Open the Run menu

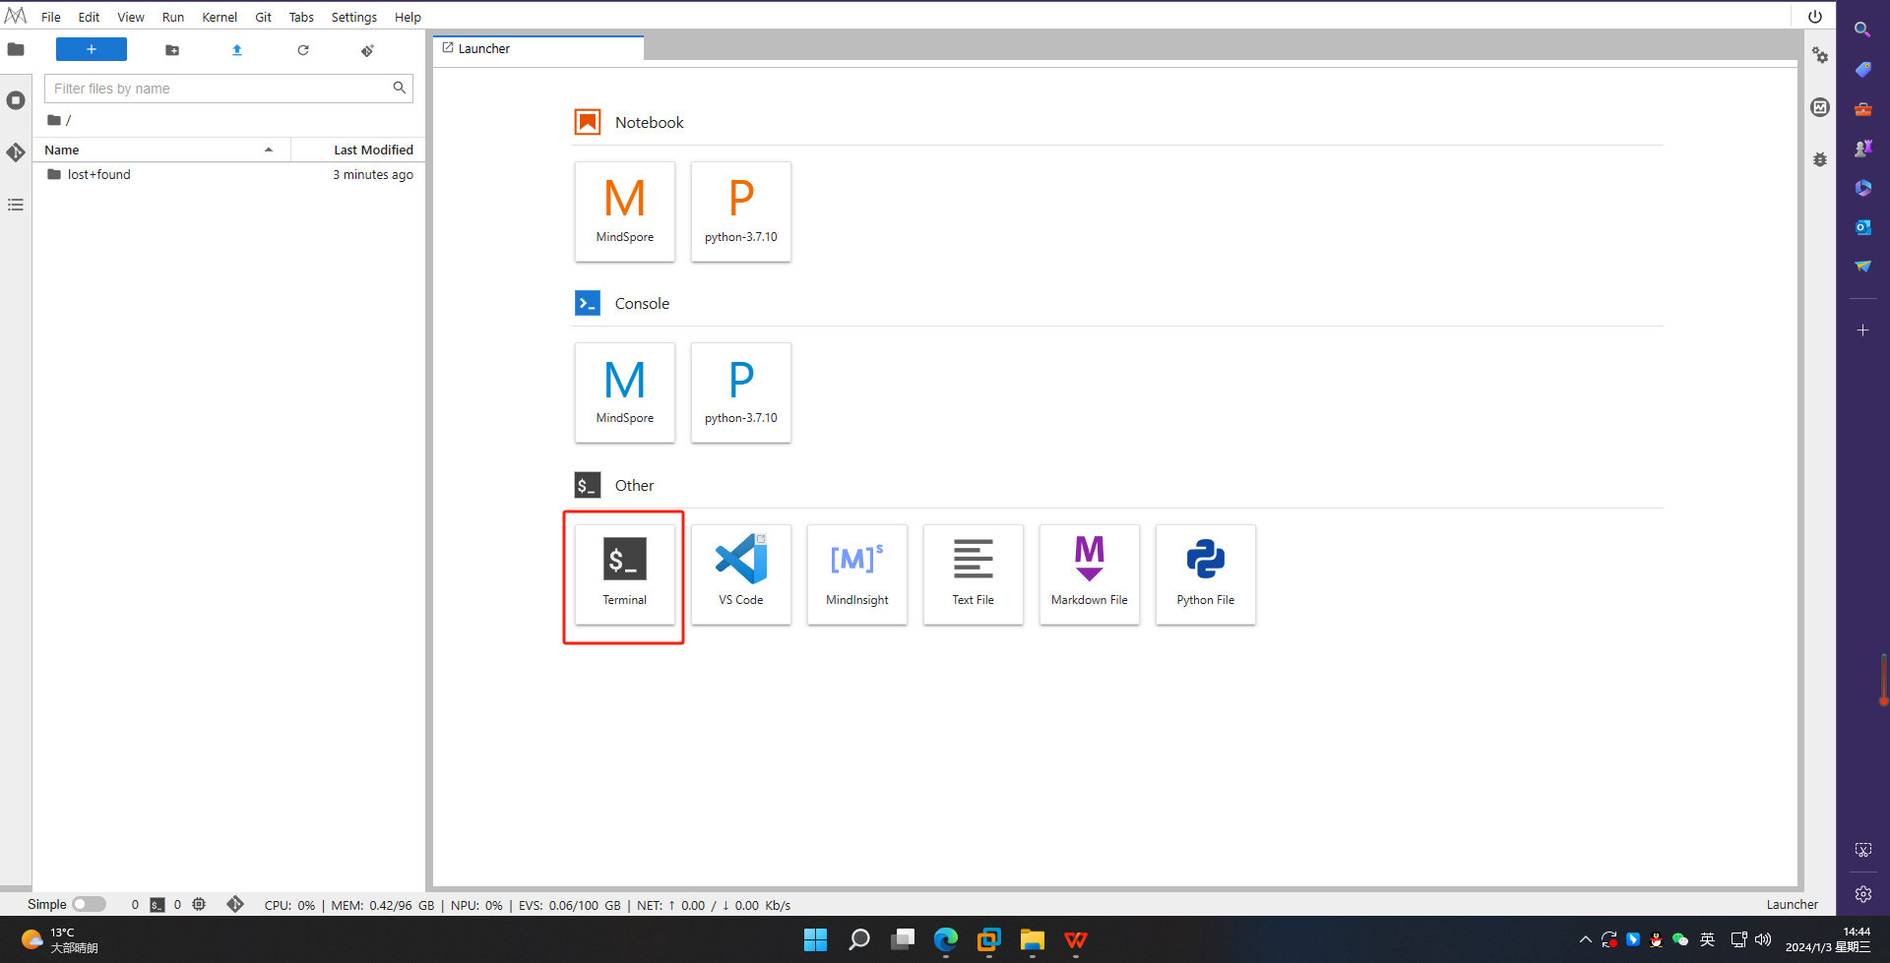coord(173,17)
